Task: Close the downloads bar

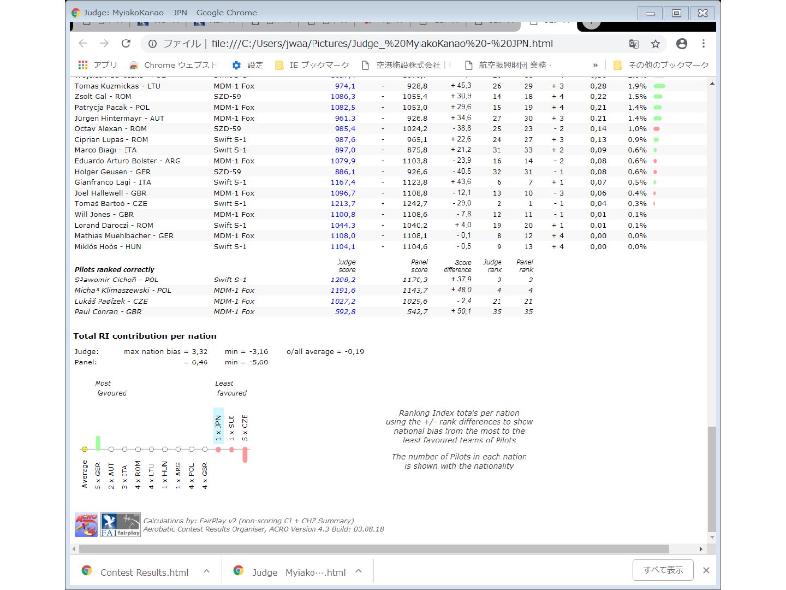Action: click(706, 570)
